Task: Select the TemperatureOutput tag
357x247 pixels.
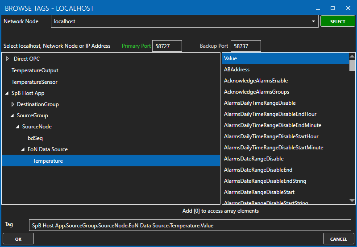Action: coord(35,70)
